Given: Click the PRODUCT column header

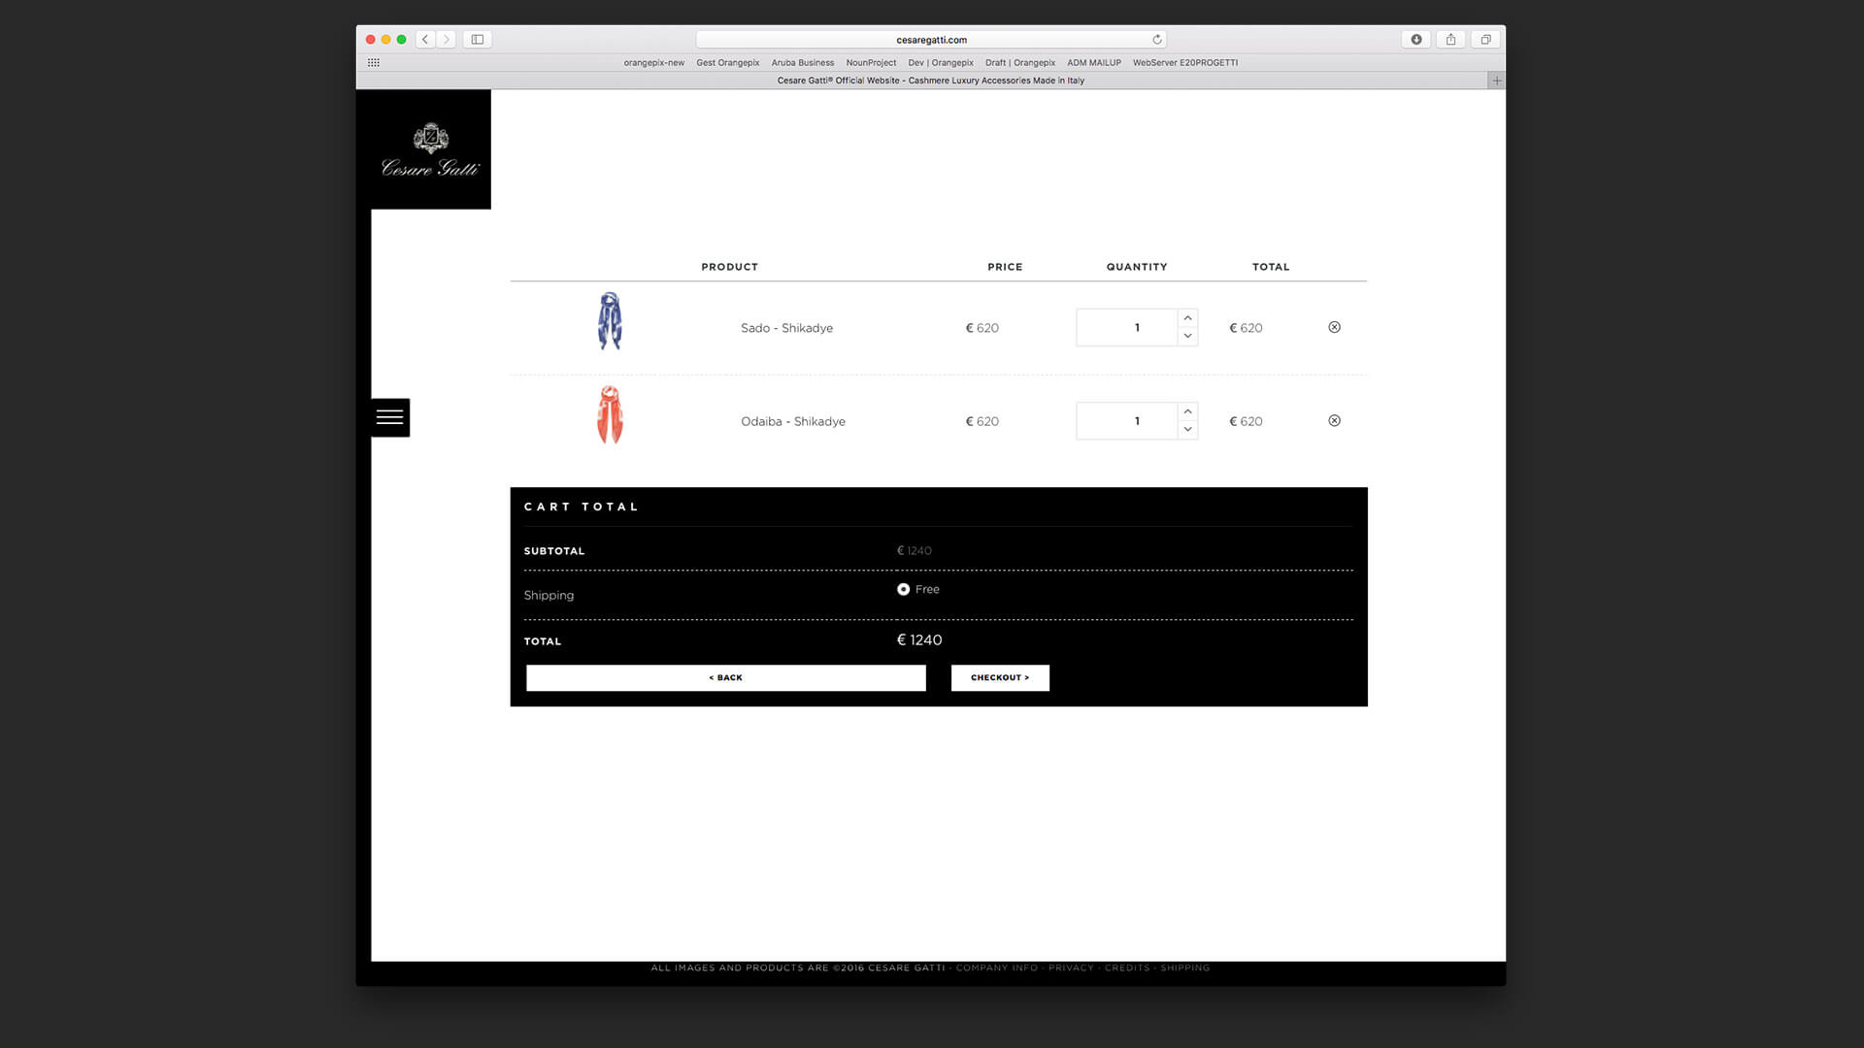Looking at the screenshot, I should [729, 267].
